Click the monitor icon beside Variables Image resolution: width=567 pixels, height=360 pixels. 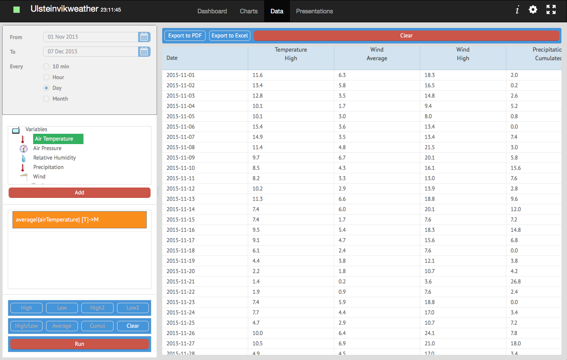16,129
